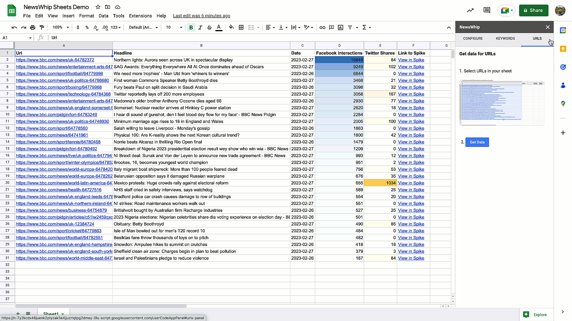The image size is (572, 321).
Task: Open text wrapping dropdown
Action: (296, 27)
